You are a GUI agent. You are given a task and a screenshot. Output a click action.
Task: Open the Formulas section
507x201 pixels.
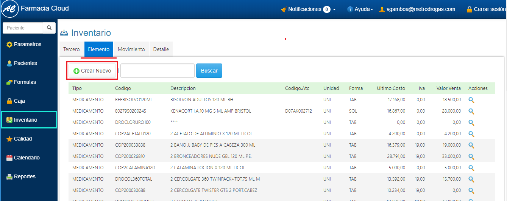[x=25, y=82]
